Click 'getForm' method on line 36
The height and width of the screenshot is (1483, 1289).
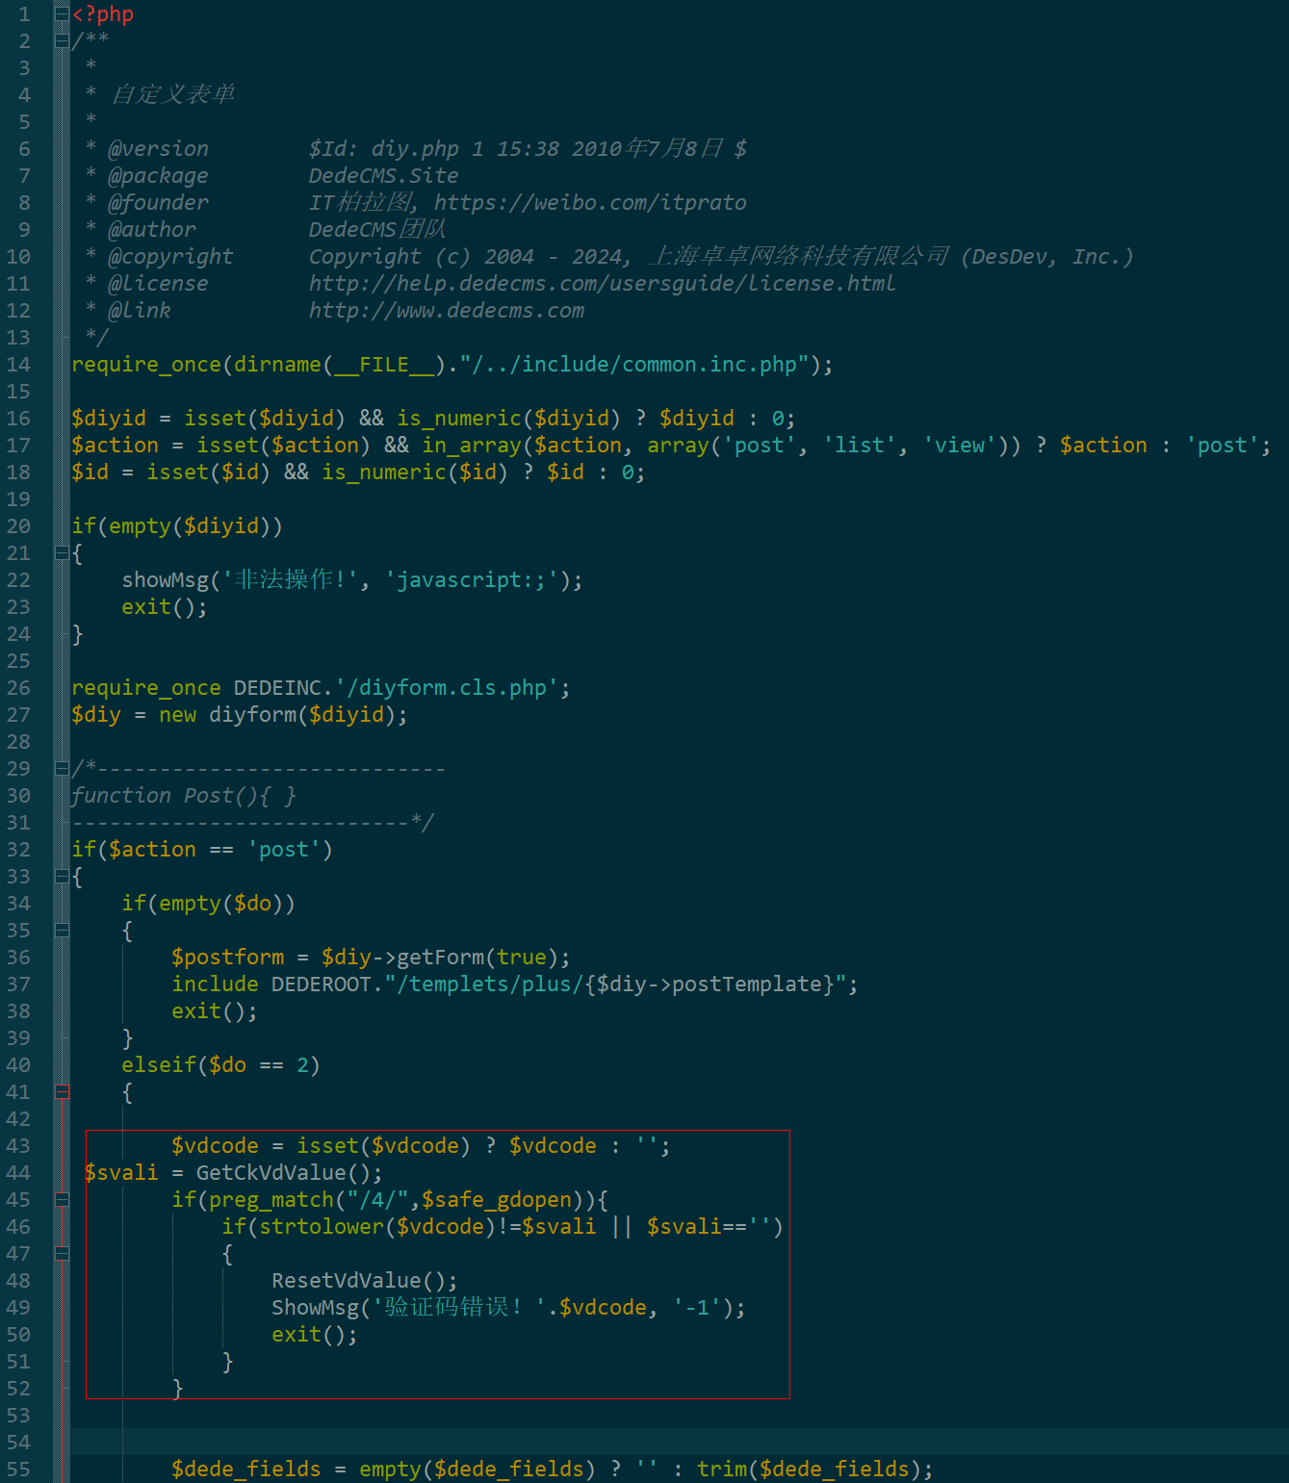(x=441, y=958)
